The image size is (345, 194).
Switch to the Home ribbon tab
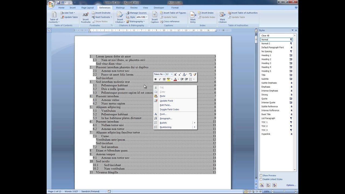(61, 8)
